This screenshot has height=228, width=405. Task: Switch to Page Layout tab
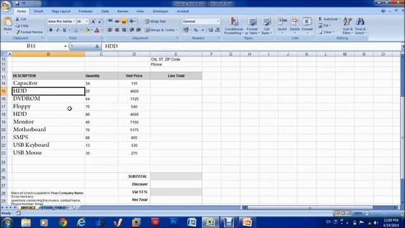tap(61, 11)
